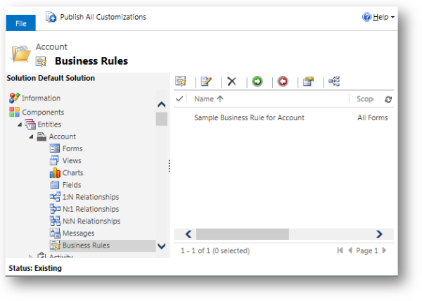The image size is (422, 301).
Task: Toggle the select-all checkmark in grid header
Action: 179,99
